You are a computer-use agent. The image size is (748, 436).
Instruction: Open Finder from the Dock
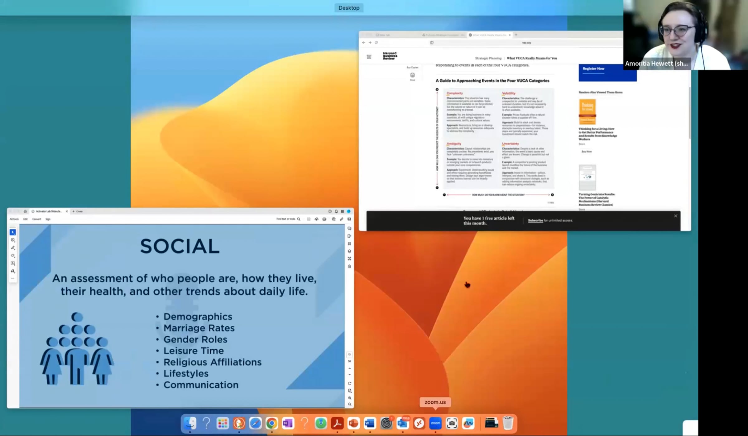(x=190, y=423)
